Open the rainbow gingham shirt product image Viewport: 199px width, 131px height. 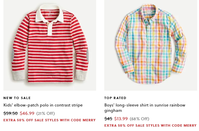[x=151, y=45]
